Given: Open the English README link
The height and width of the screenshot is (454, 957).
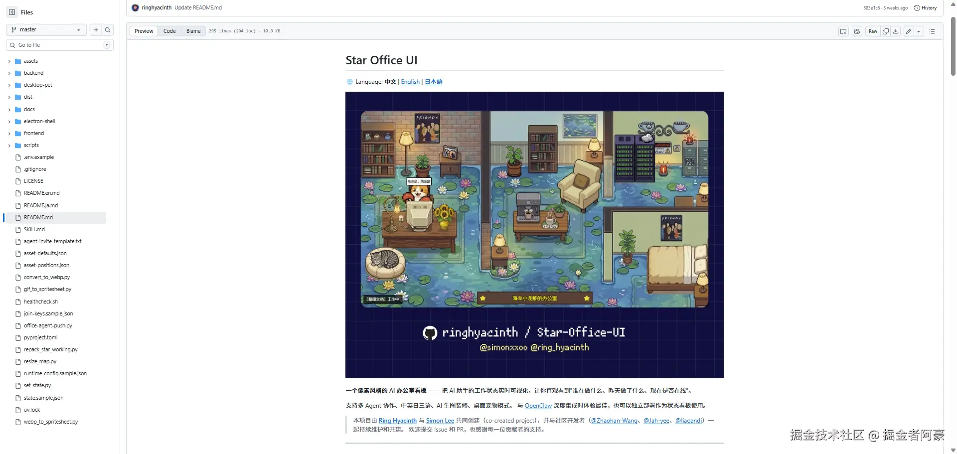Looking at the screenshot, I should click(x=410, y=82).
